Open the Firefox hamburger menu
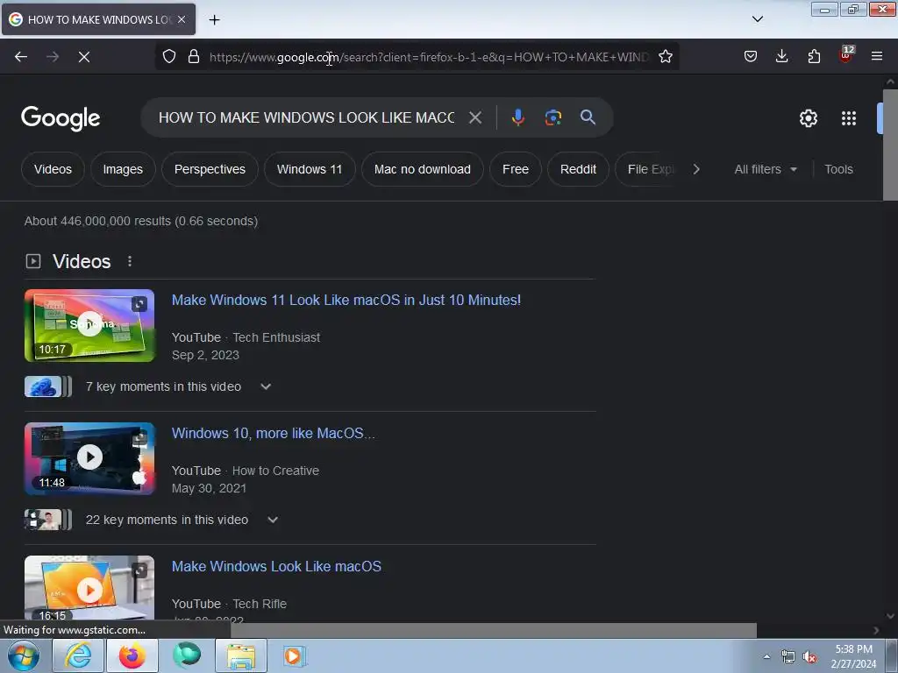898x673 pixels. pyautogui.click(x=877, y=57)
